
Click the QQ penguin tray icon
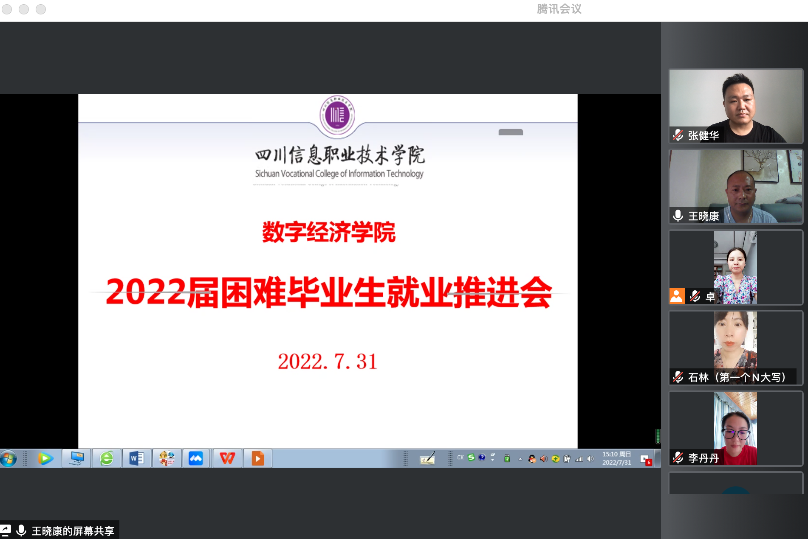coord(532,458)
